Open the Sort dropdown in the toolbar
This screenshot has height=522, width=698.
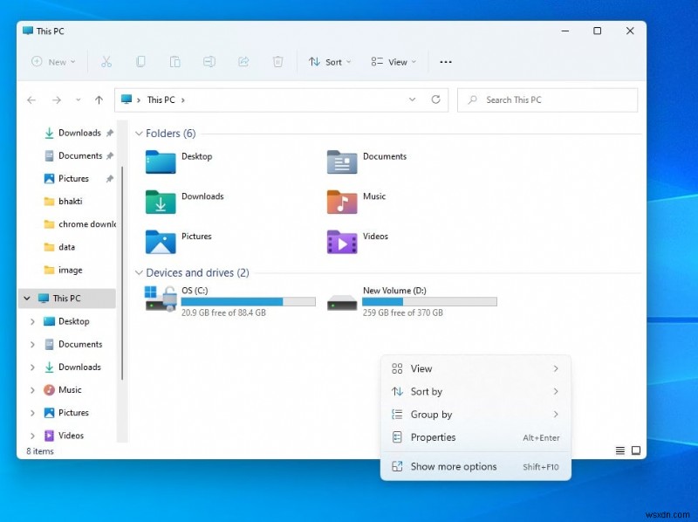(x=330, y=62)
